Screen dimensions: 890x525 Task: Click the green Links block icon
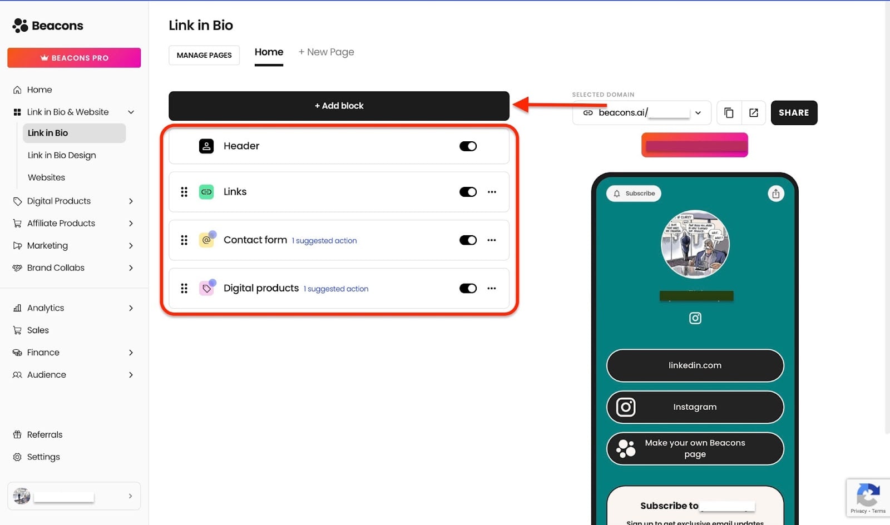tap(206, 192)
